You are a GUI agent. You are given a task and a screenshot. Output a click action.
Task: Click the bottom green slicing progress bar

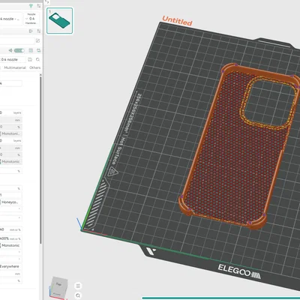point(221,298)
